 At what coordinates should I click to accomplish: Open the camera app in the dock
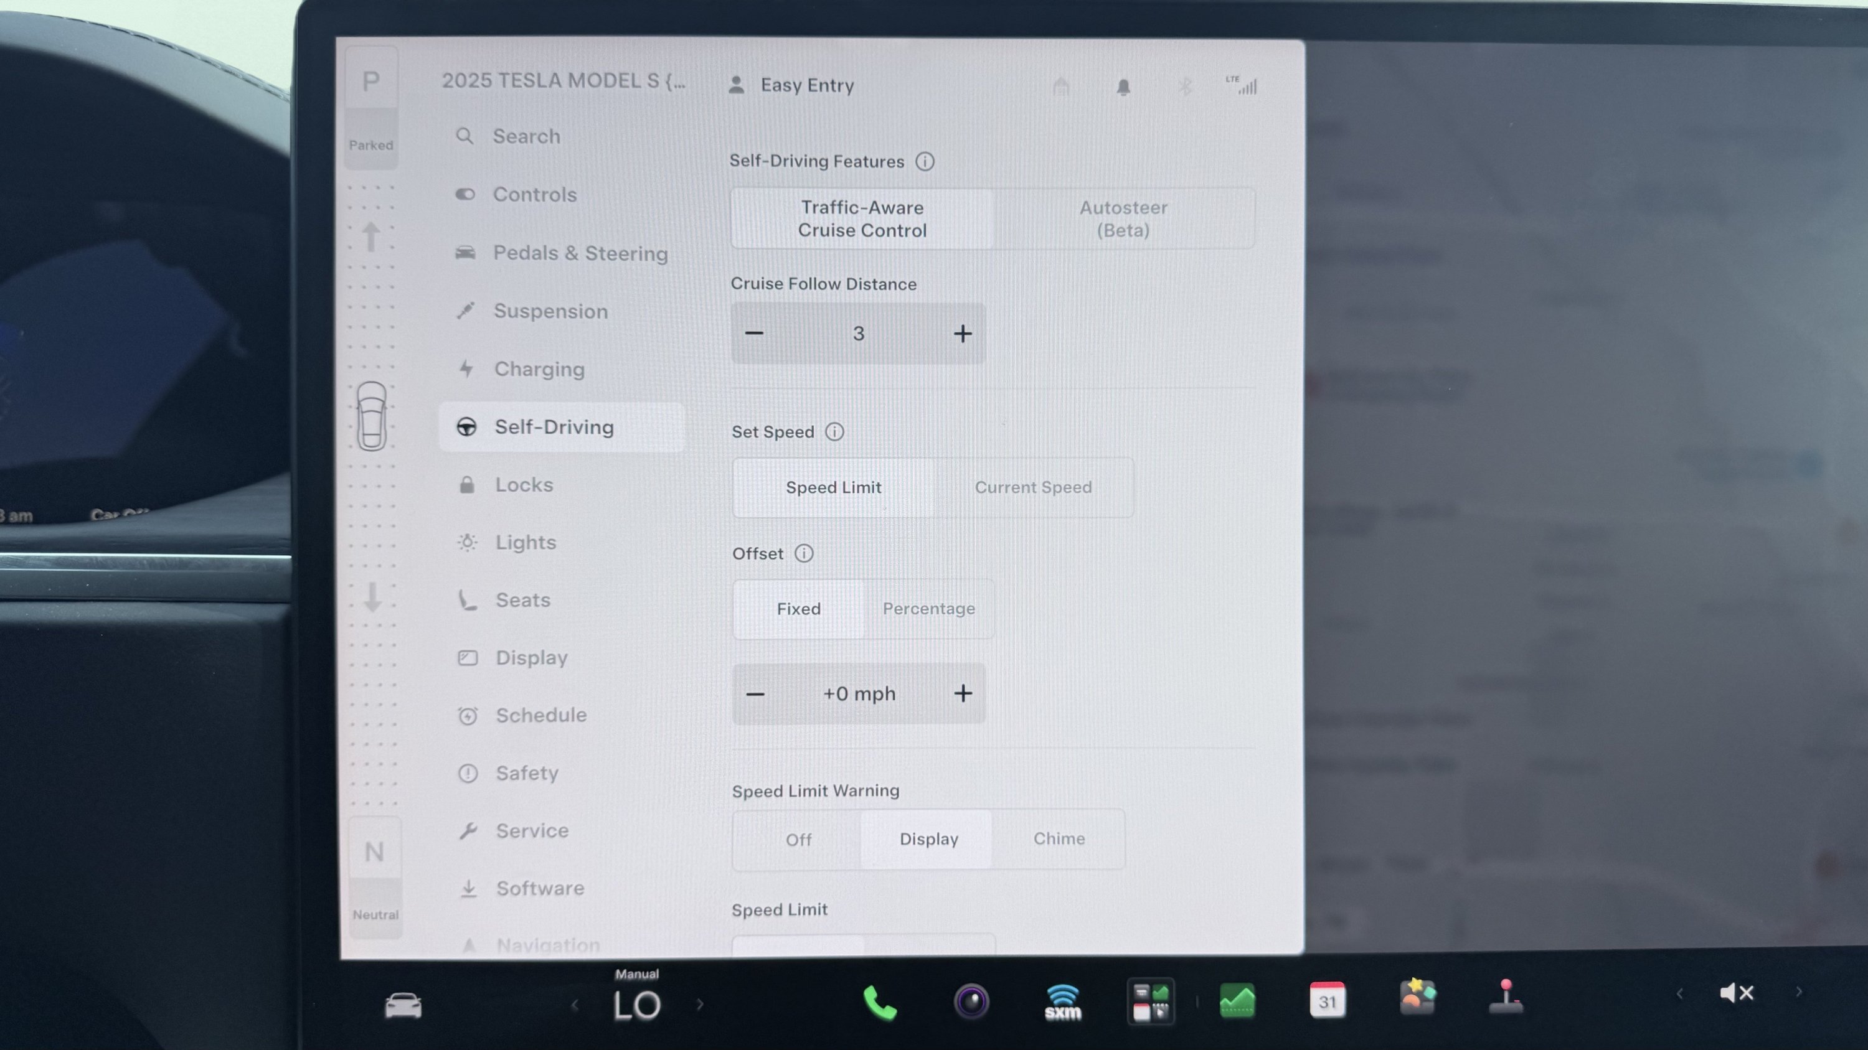(971, 1002)
